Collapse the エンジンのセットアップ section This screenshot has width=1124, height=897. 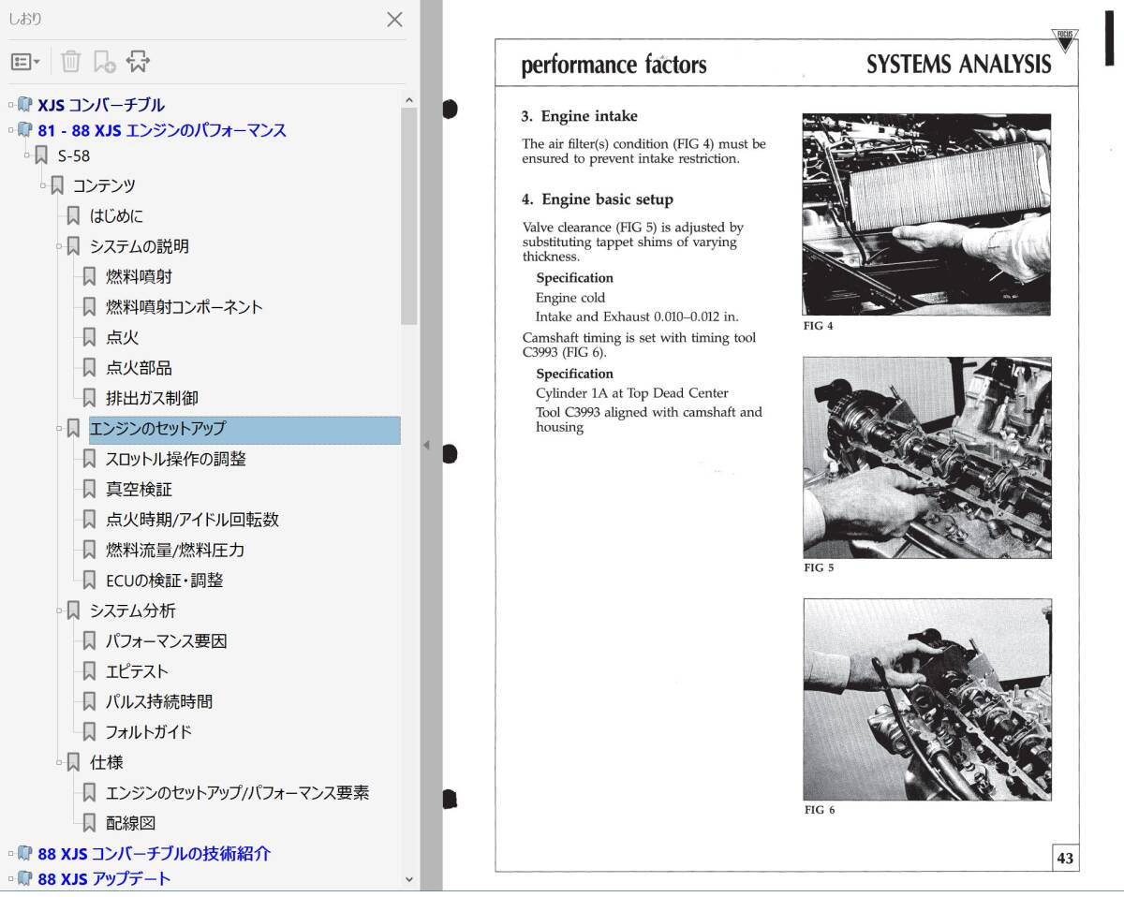click(x=59, y=429)
